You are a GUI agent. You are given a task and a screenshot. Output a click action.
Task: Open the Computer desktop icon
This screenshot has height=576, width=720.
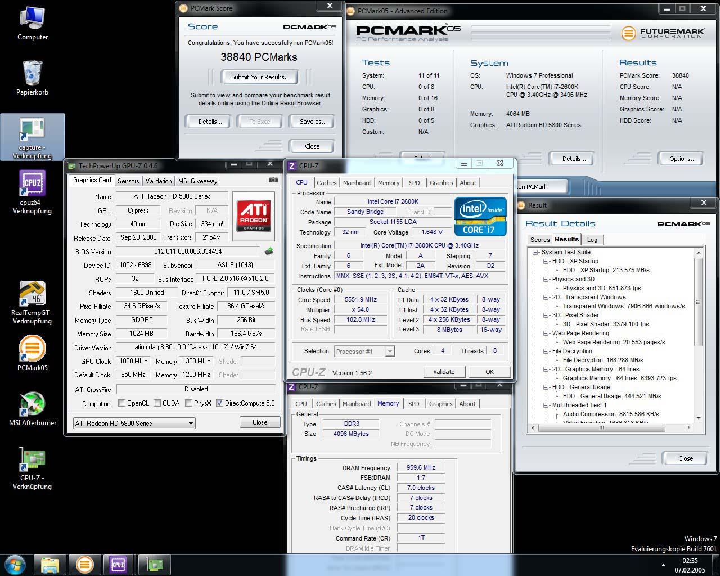tap(33, 23)
